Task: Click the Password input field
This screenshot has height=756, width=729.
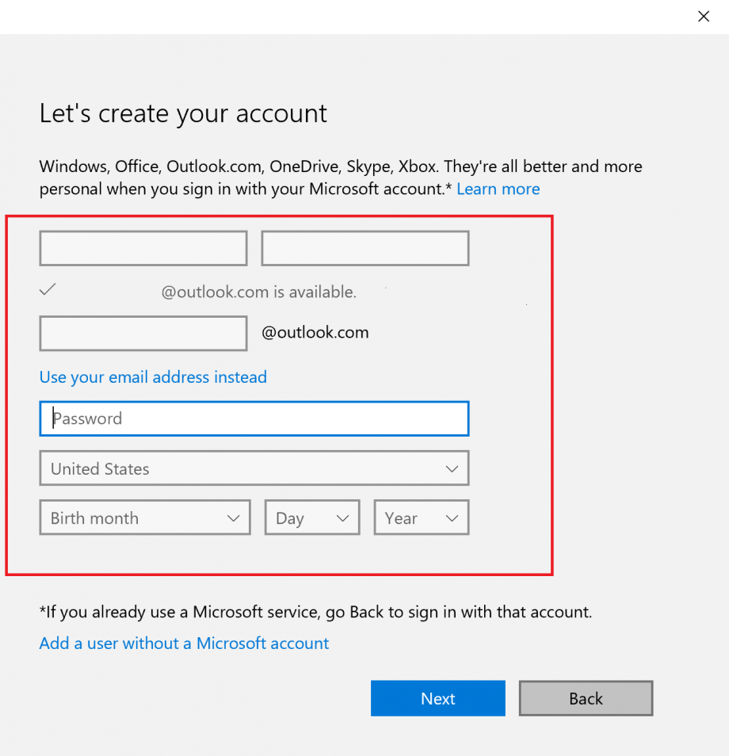Action: tap(254, 418)
